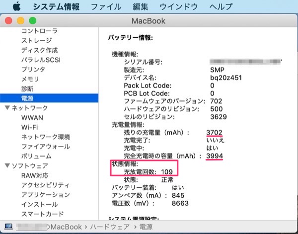The width and height of the screenshot is (298, 234).
Task: Select ストレージ in sidebar
Action: [36, 40]
